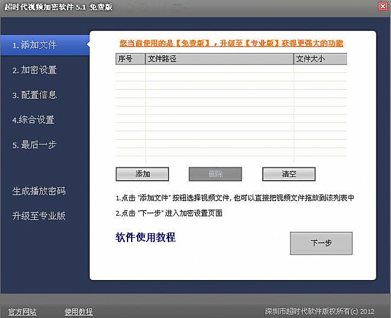Click the disabled 删除 button

pyautogui.click(x=215, y=174)
